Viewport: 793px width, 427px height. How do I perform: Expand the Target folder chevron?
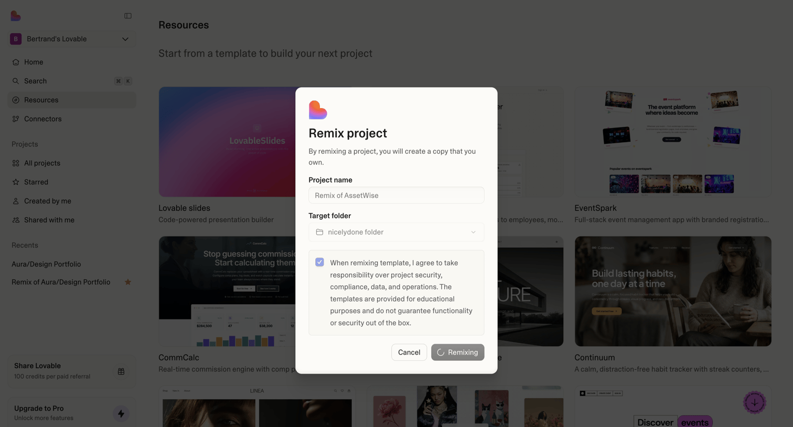pyautogui.click(x=473, y=232)
